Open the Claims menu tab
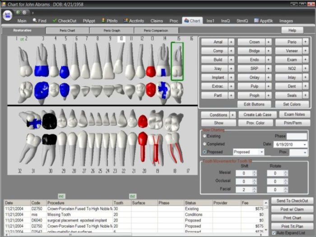Viewport: 316px width, 237px height. point(157,20)
